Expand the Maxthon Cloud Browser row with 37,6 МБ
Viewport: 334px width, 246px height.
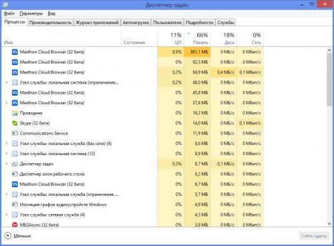7,103
